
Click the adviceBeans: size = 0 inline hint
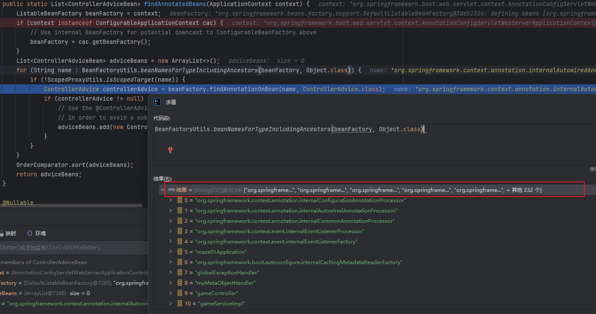tap(266, 61)
